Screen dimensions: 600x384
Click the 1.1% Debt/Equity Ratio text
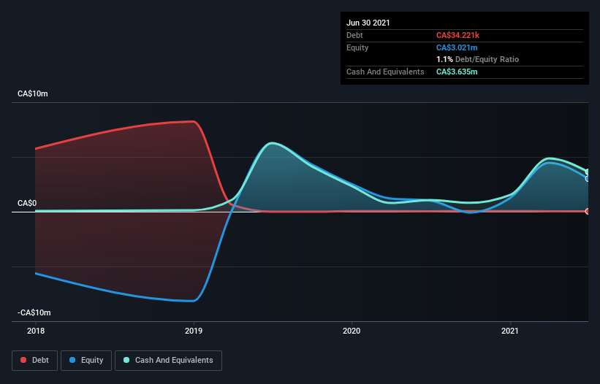click(477, 59)
